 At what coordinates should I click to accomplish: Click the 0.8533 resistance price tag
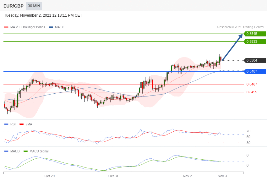pos(255,41)
